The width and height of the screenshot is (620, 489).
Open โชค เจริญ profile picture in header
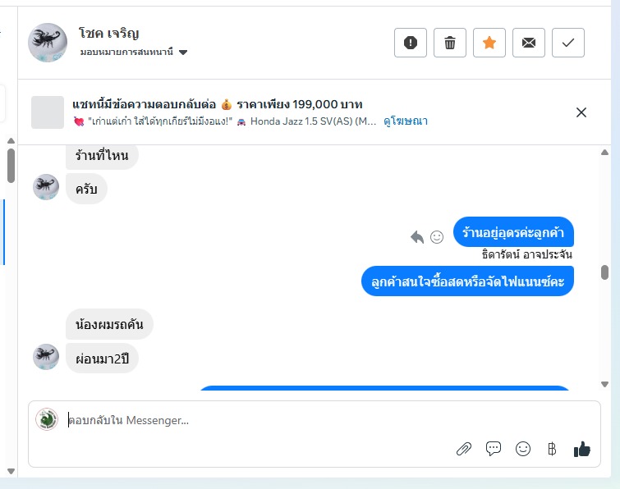48,43
